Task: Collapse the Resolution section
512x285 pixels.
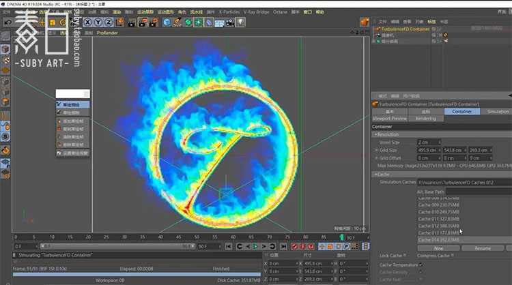Action: tap(375, 134)
